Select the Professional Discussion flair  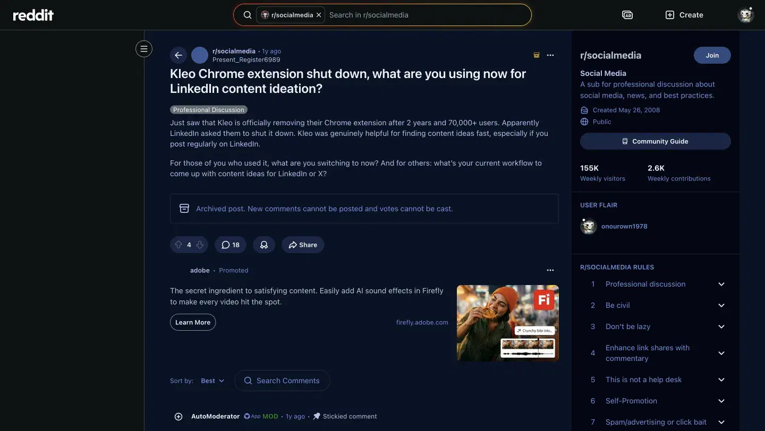[x=209, y=110]
